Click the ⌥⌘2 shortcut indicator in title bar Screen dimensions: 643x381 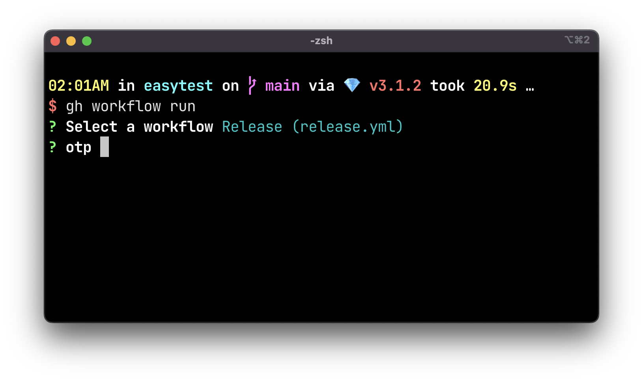[x=577, y=40]
